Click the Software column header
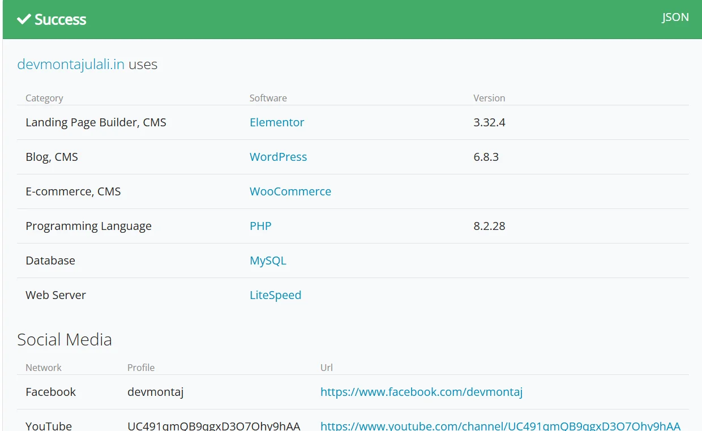The height and width of the screenshot is (431, 702). click(x=268, y=98)
